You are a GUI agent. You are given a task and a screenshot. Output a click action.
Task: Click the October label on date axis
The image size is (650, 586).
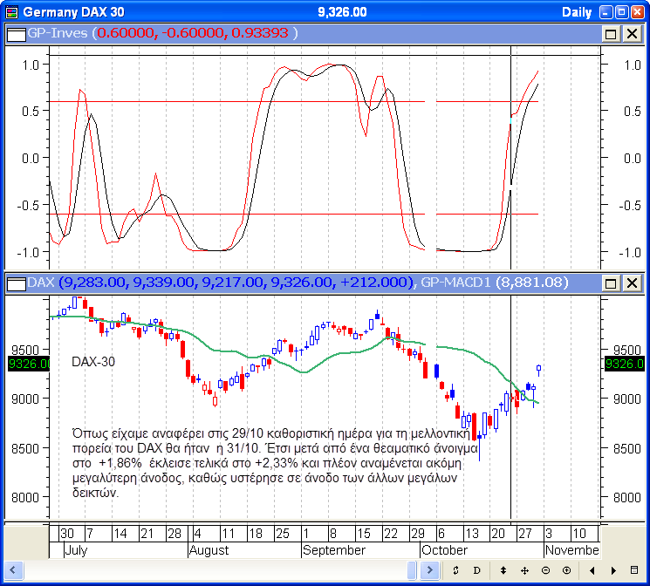pos(444,550)
